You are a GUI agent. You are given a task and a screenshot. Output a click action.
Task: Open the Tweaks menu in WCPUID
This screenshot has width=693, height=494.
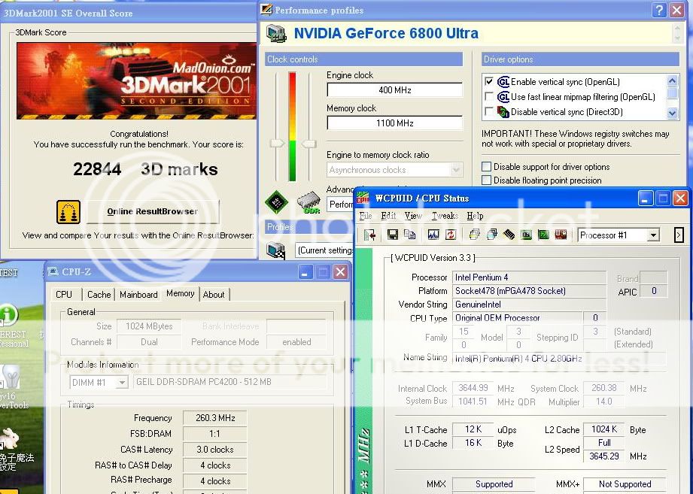(444, 216)
